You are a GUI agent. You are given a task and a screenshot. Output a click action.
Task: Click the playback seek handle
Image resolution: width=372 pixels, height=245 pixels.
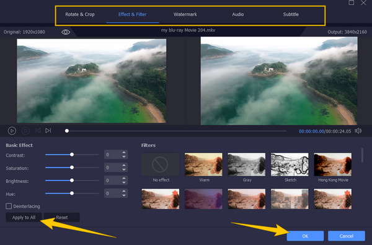67,131
